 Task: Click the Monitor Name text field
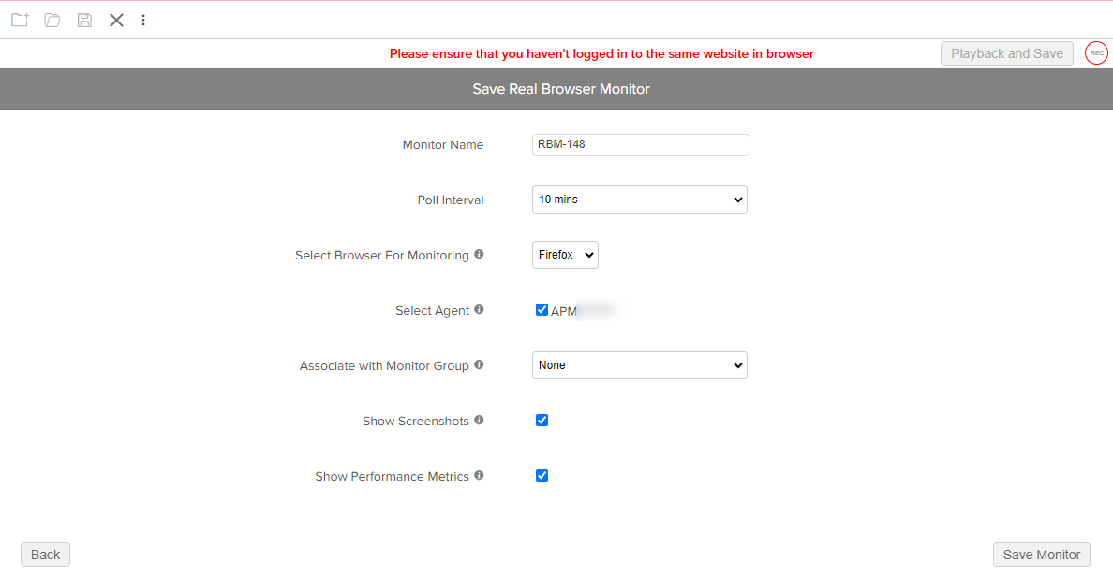(640, 144)
